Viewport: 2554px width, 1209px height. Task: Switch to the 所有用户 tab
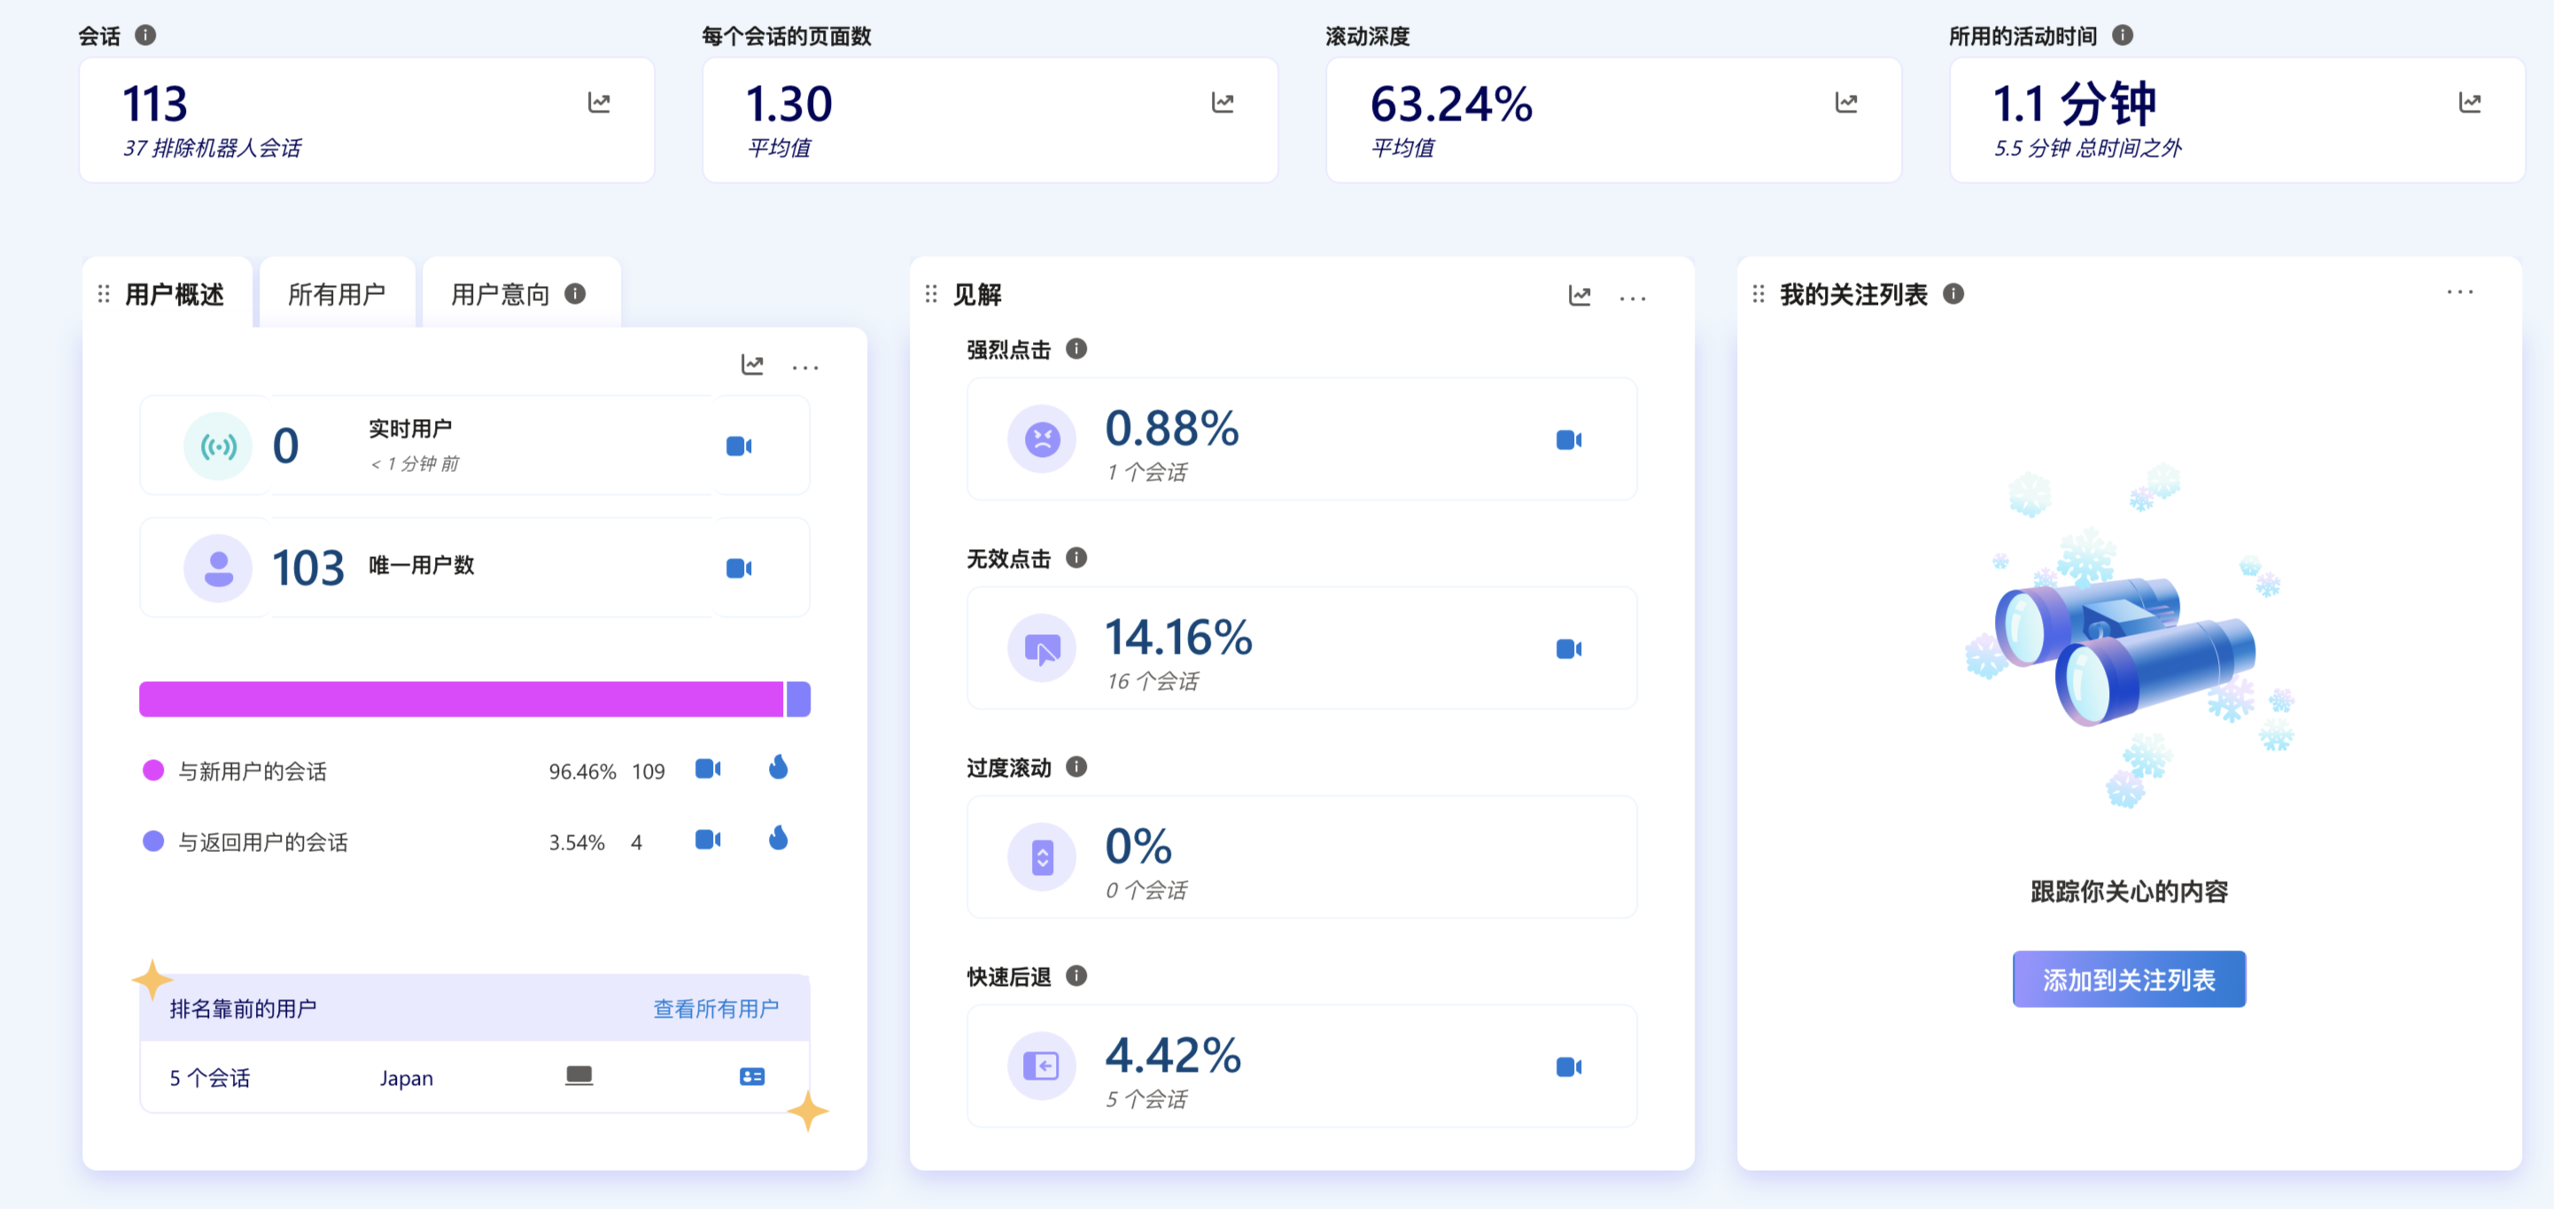(x=336, y=293)
